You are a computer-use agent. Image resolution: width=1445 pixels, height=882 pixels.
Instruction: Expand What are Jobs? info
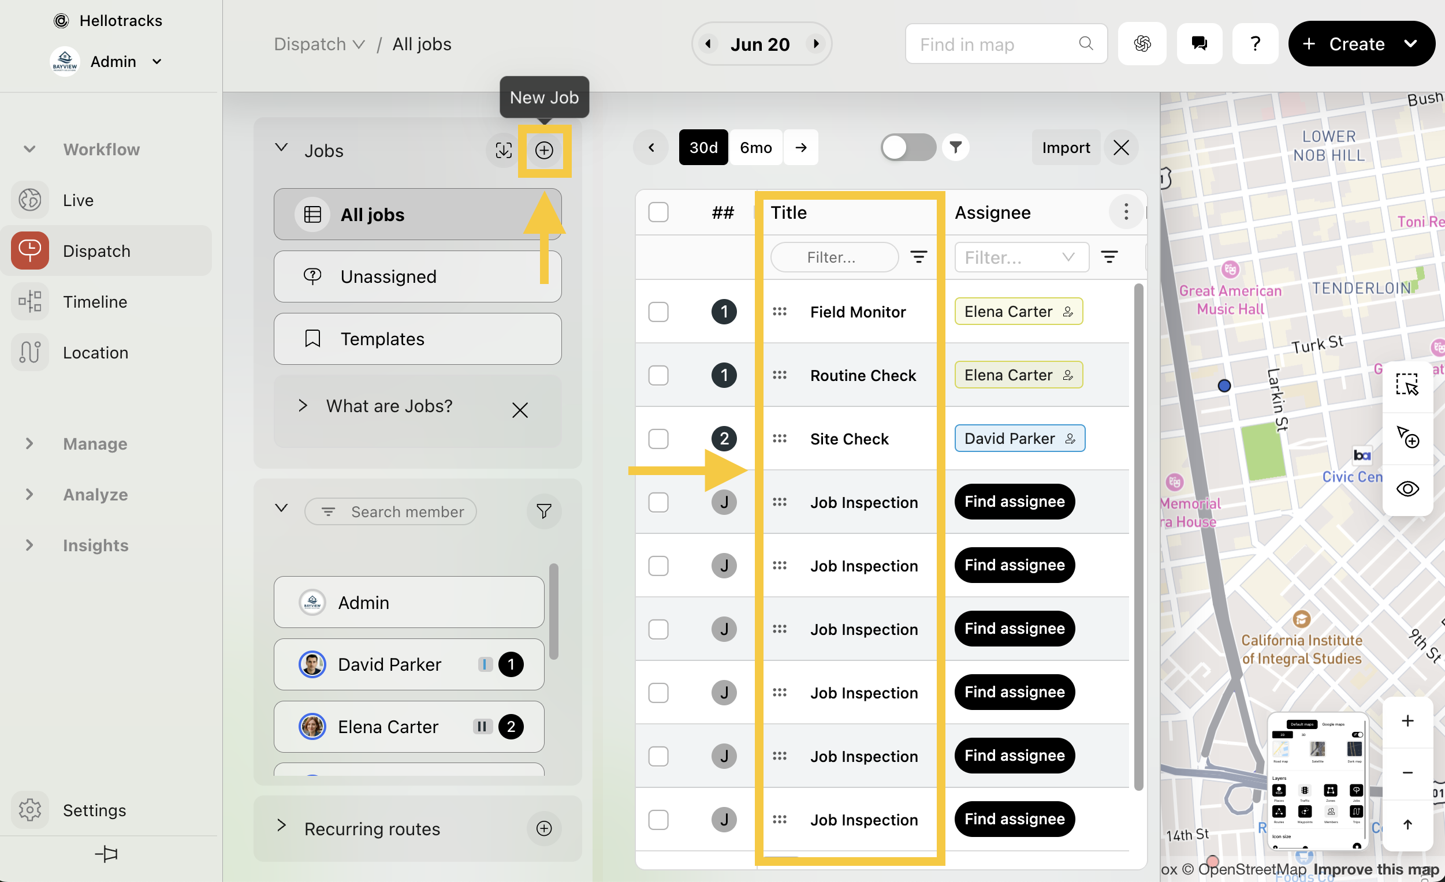303,406
